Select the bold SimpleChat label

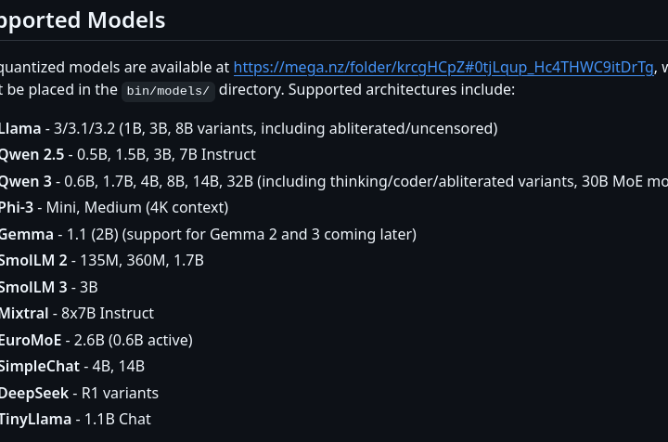[x=40, y=366]
